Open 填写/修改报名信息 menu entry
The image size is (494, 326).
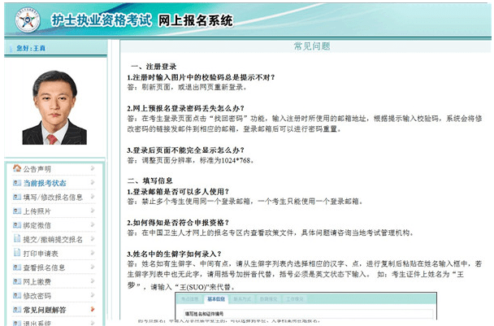point(53,198)
